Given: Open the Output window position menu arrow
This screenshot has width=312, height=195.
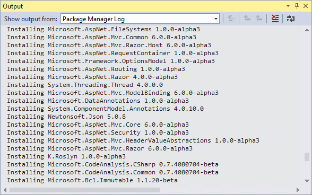Looking at the screenshot, I should pos(288,6).
